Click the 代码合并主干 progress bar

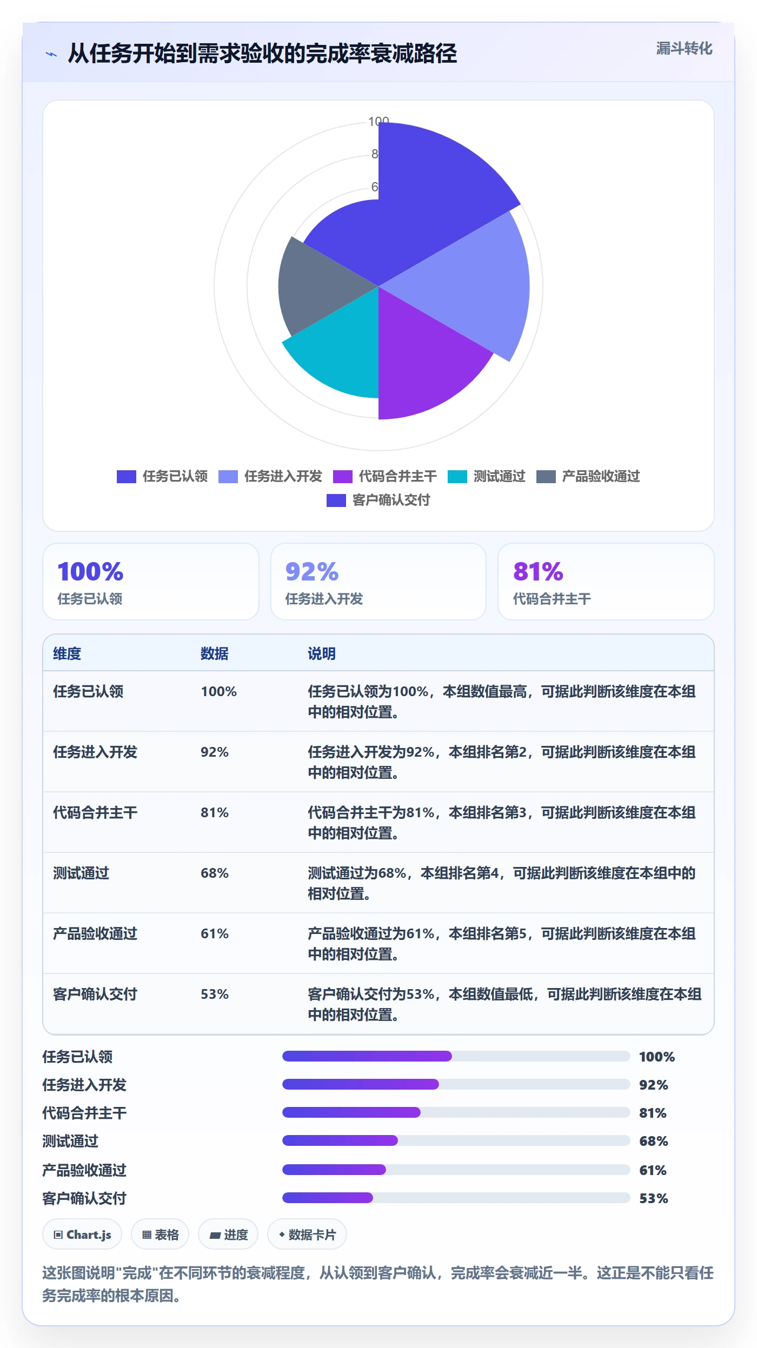click(456, 1112)
